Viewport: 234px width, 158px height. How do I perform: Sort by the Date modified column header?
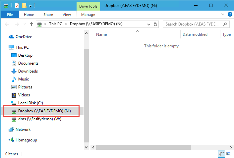click(195, 34)
